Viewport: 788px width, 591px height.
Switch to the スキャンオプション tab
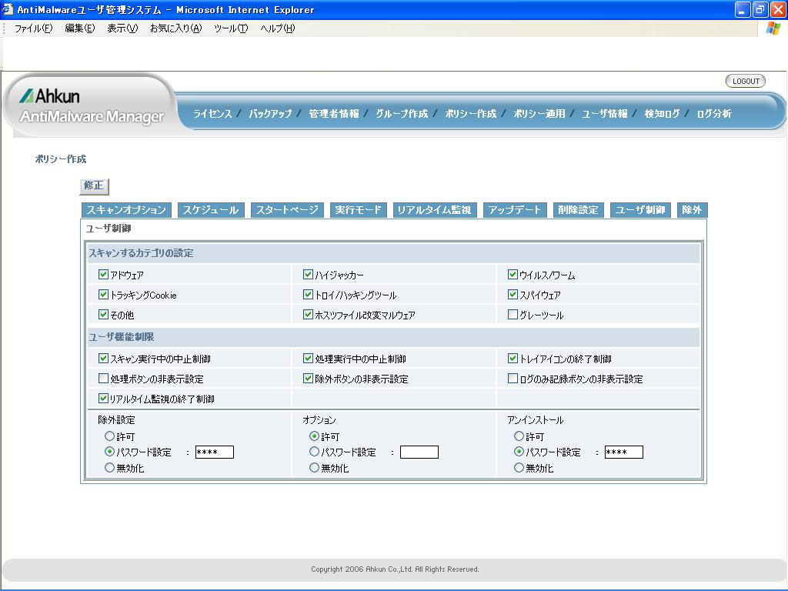coord(126,210)
